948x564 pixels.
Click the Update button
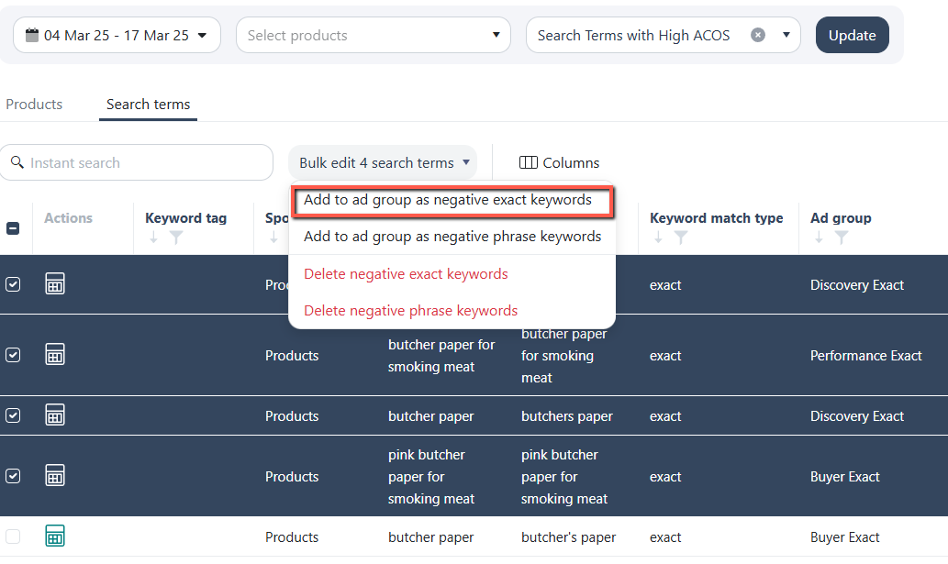pos(852,35)
